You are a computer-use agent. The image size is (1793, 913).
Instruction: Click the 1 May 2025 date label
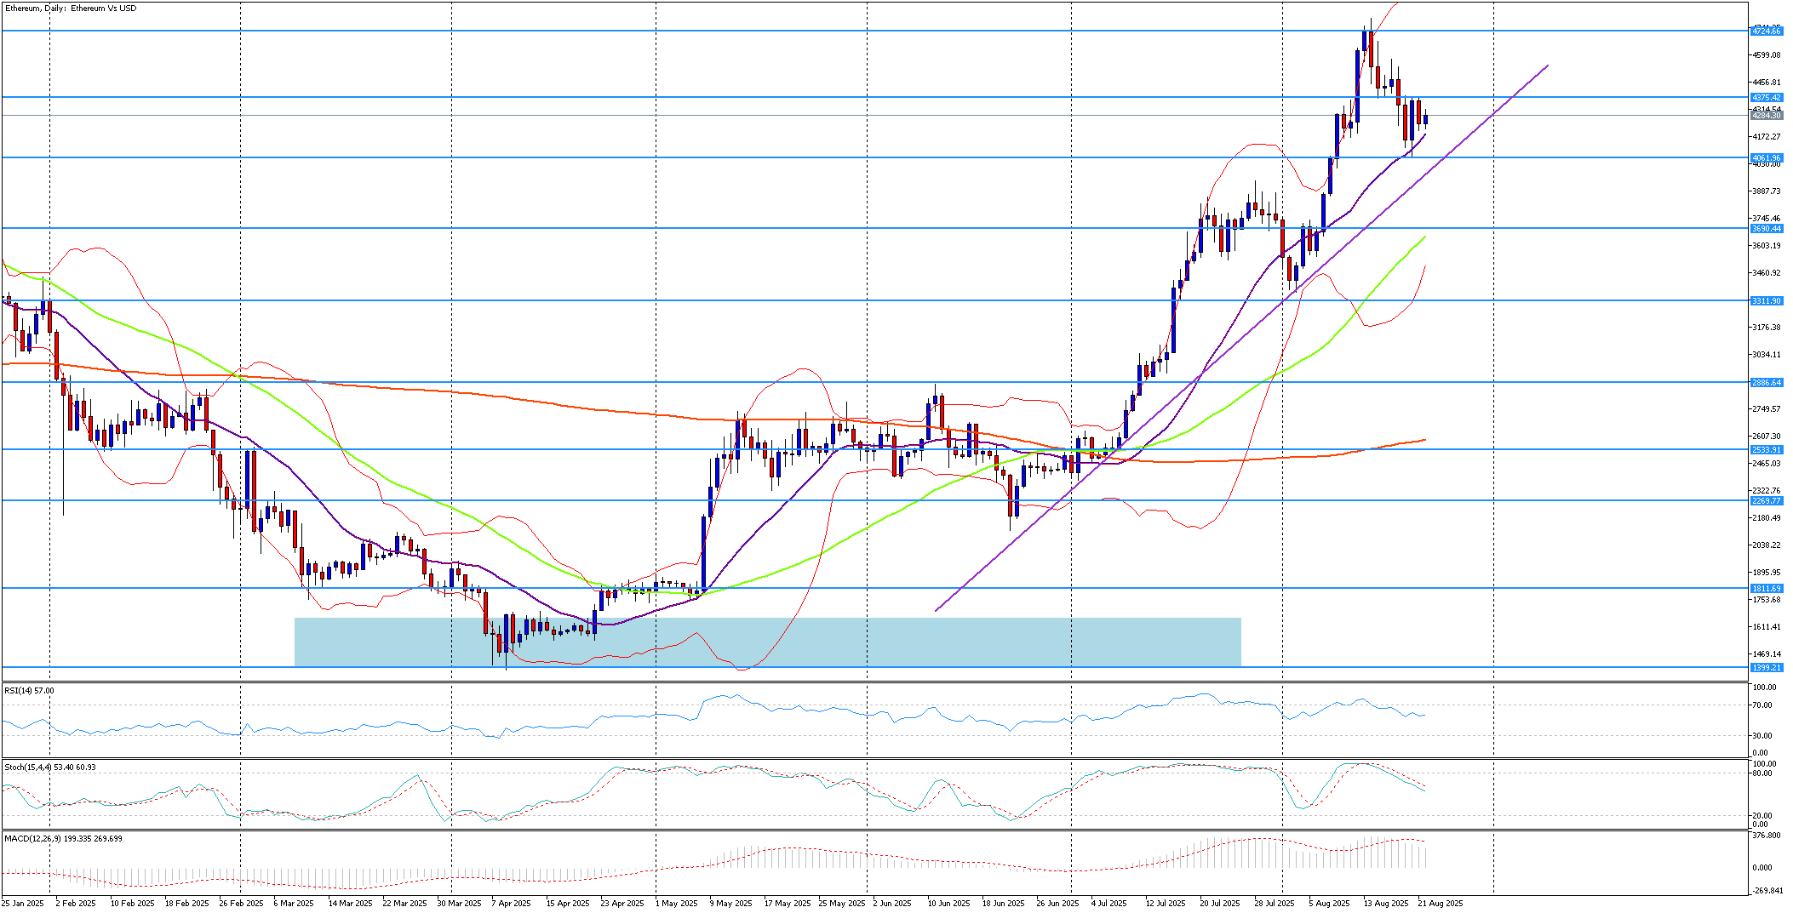point(677,904)
